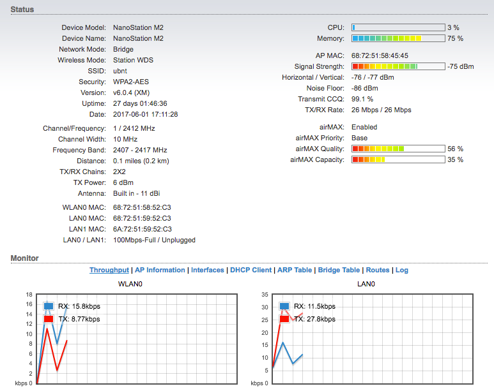This screenshot has width=494, height=391.
Task: Click the Memory usage bar
Action: (398, 38)
